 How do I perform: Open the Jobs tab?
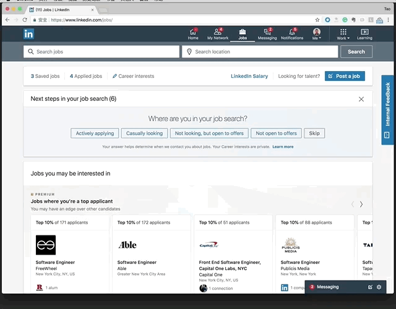(243, 34)
